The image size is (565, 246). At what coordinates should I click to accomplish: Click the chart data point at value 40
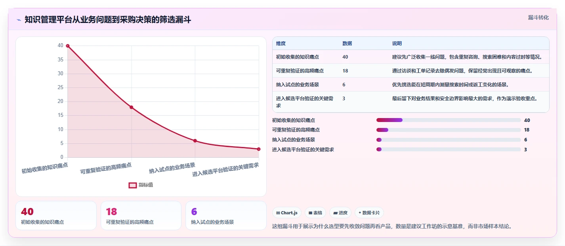pyautogui.click(x=68, y=46)
